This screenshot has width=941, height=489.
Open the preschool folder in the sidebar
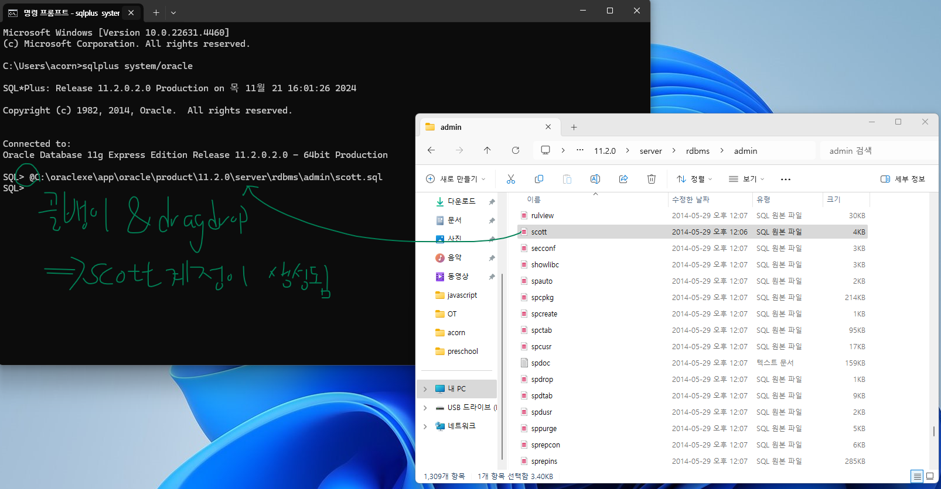(463, 351)
